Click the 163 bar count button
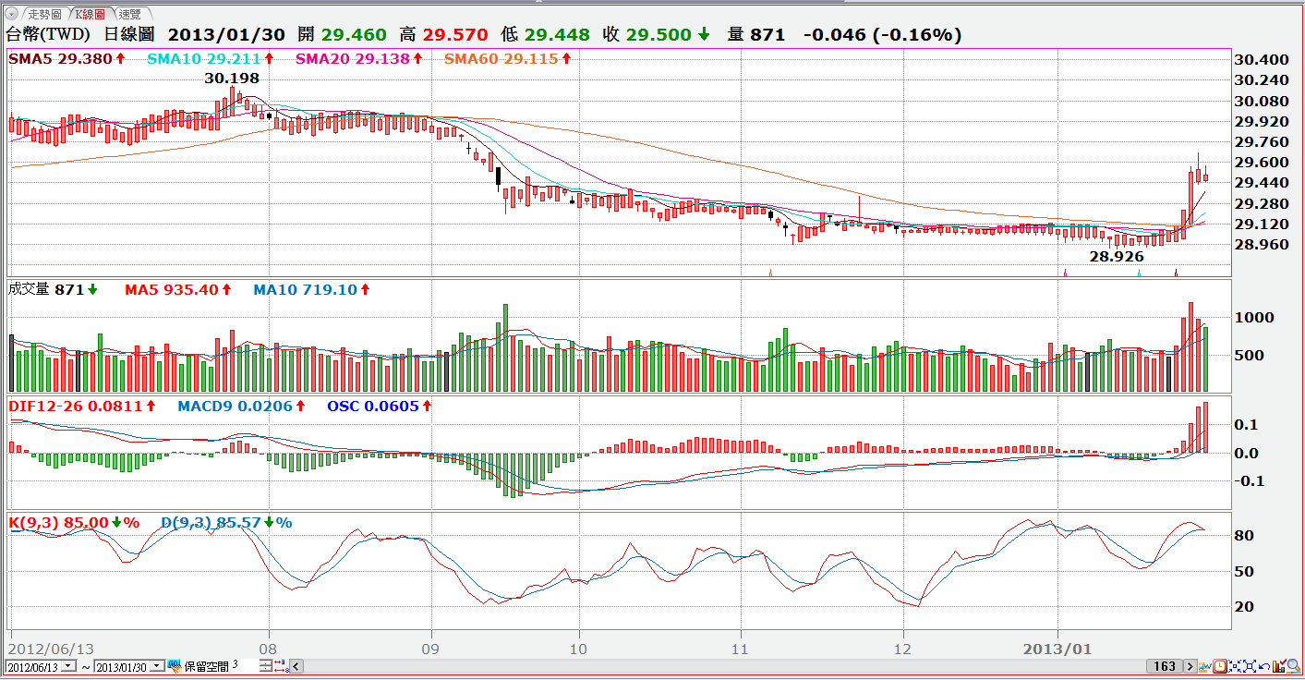This screenshot has height=680, width=1305. (x=1165, y=666)
